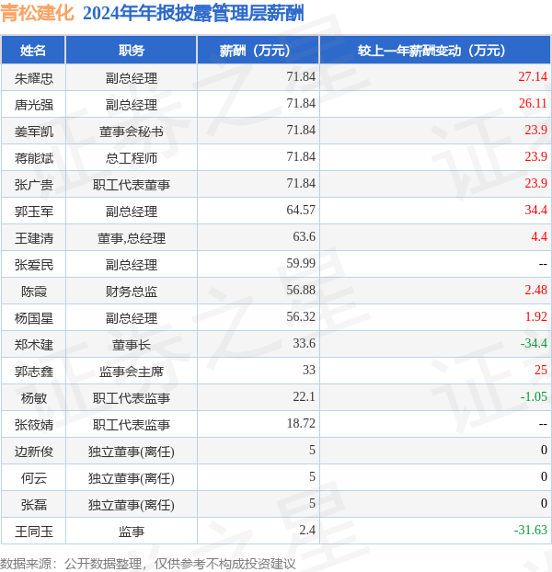The width and height of the screenshot is (552, 572).
Task: Click 何云's 独立董事(离任) cell
Action: coord(132,478)
